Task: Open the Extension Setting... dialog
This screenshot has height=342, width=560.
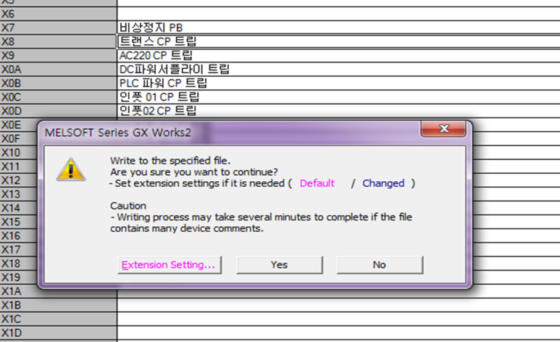Action: pos(170,264)
